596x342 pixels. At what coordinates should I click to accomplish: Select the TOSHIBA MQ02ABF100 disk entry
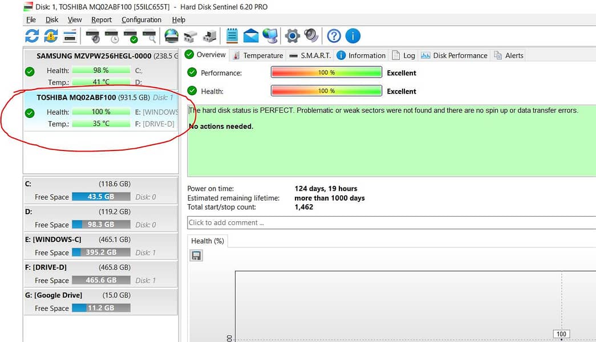point(101,111)
